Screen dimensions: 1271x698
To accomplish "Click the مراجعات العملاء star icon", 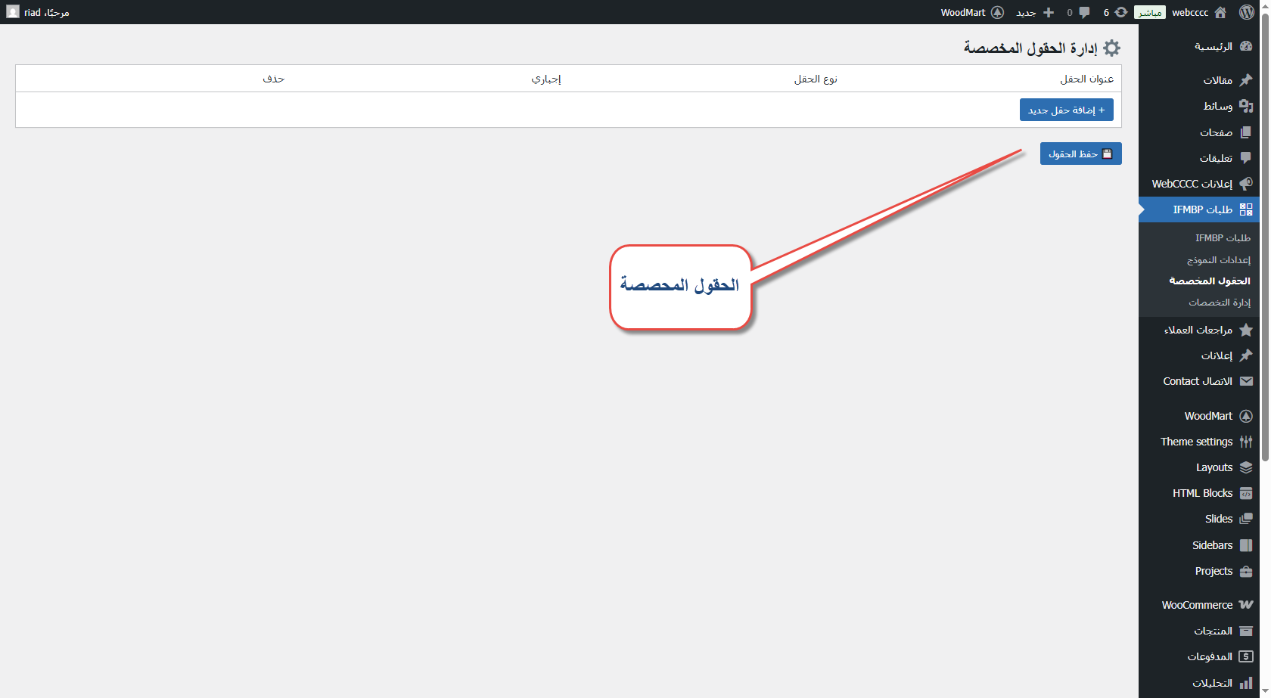I will tap(1246, 330).
